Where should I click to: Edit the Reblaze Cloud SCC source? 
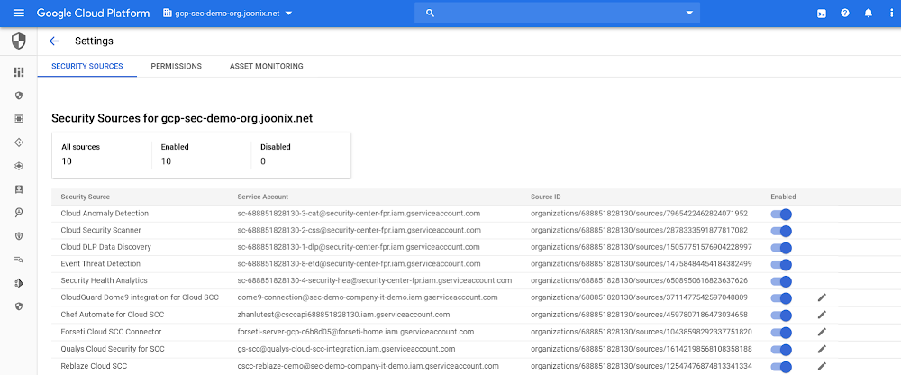822,366
